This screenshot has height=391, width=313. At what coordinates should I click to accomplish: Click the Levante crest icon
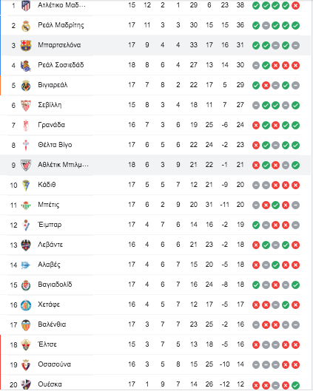click(26, 245)
